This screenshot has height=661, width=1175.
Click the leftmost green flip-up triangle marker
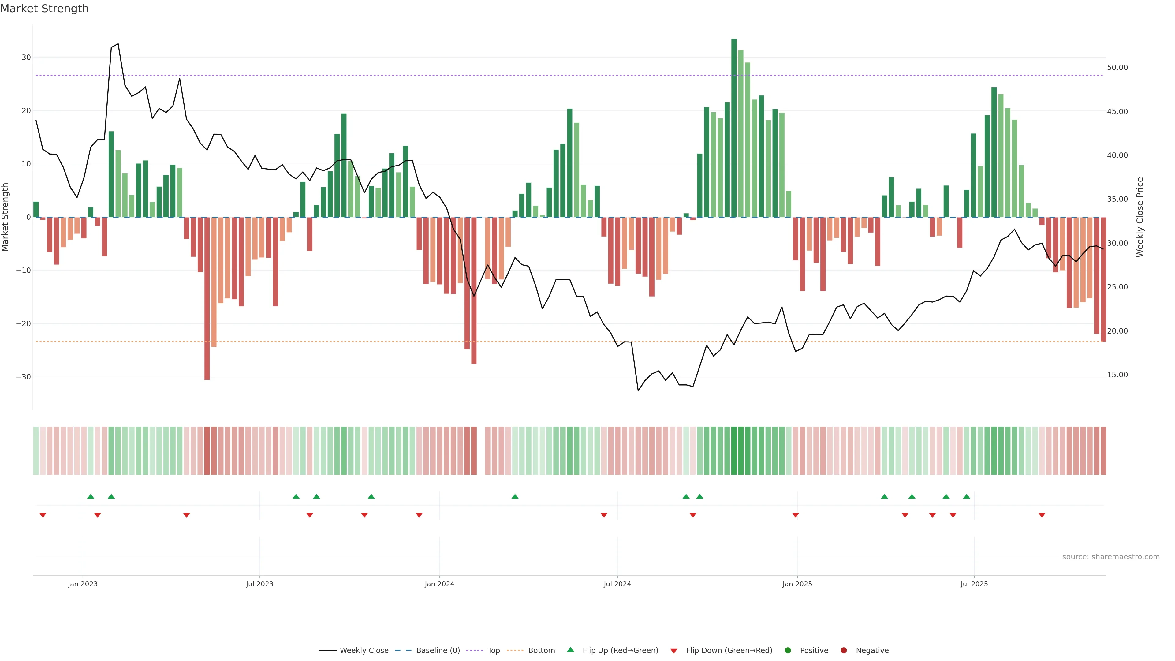90,496
